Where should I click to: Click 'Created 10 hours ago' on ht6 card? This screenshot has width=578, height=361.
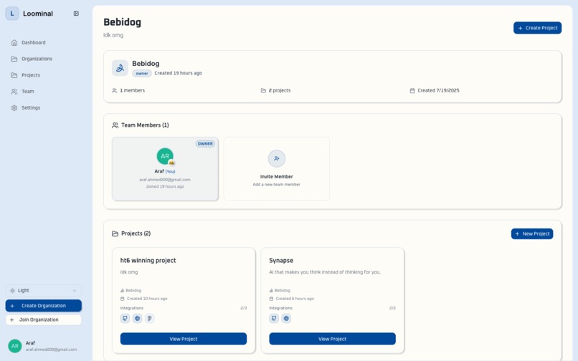(x=147, y=299)
